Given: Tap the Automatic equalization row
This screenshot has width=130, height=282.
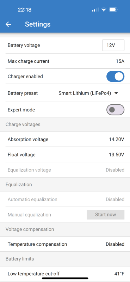Looking at the screenshot, I should click(65, 200).
